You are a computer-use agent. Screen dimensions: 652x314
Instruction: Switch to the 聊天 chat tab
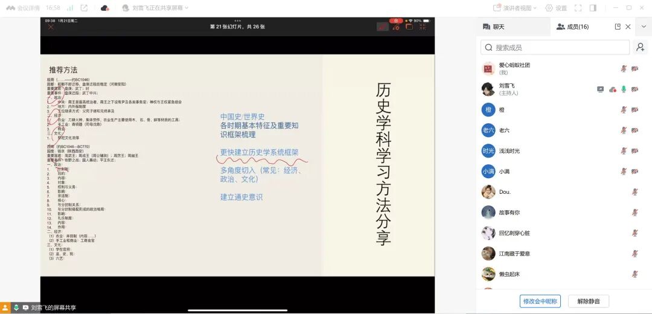click(x=494, y=27)
